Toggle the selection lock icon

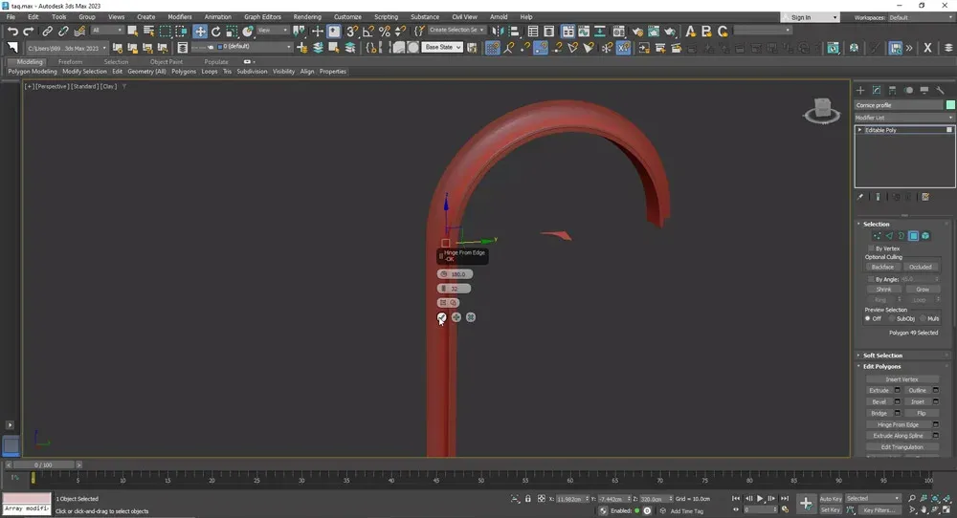528,499
